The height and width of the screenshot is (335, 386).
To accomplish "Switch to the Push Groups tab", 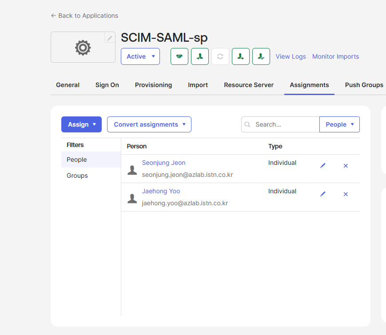I will (364, 85).
